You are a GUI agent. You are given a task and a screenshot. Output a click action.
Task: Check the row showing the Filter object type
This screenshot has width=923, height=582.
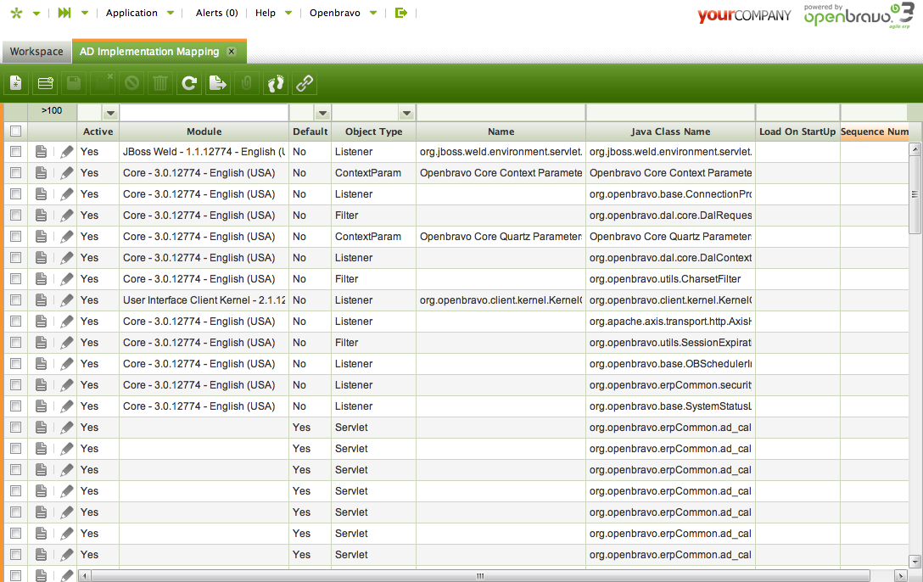[x=14, y=215]
